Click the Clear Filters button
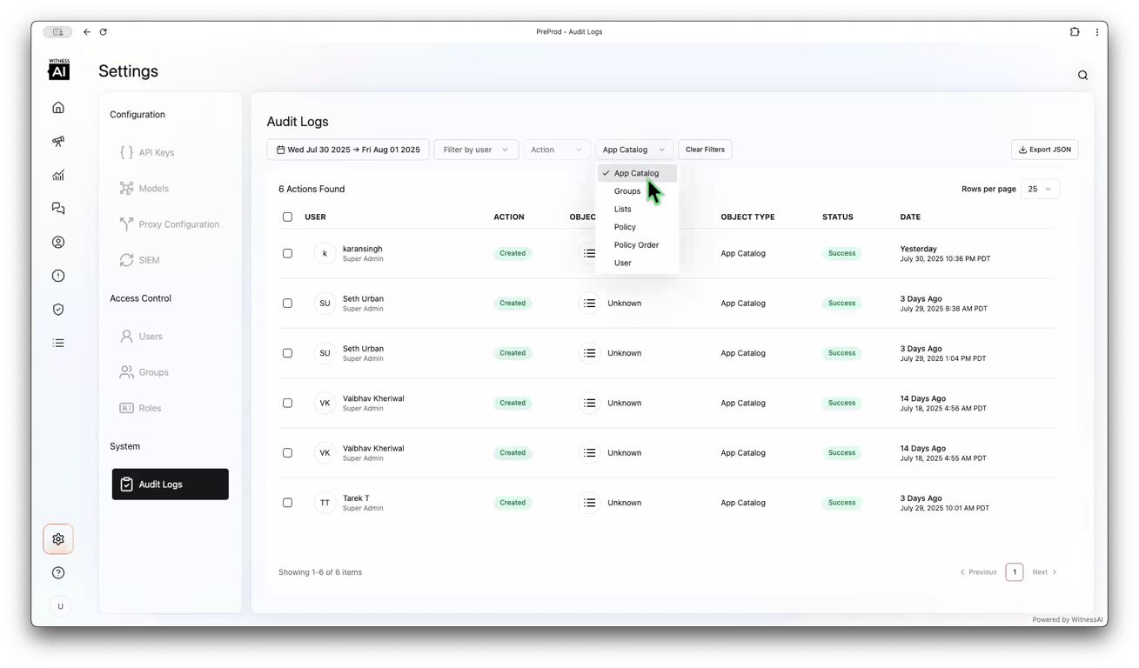1139x668 pixels. click(x=705, y=150)
